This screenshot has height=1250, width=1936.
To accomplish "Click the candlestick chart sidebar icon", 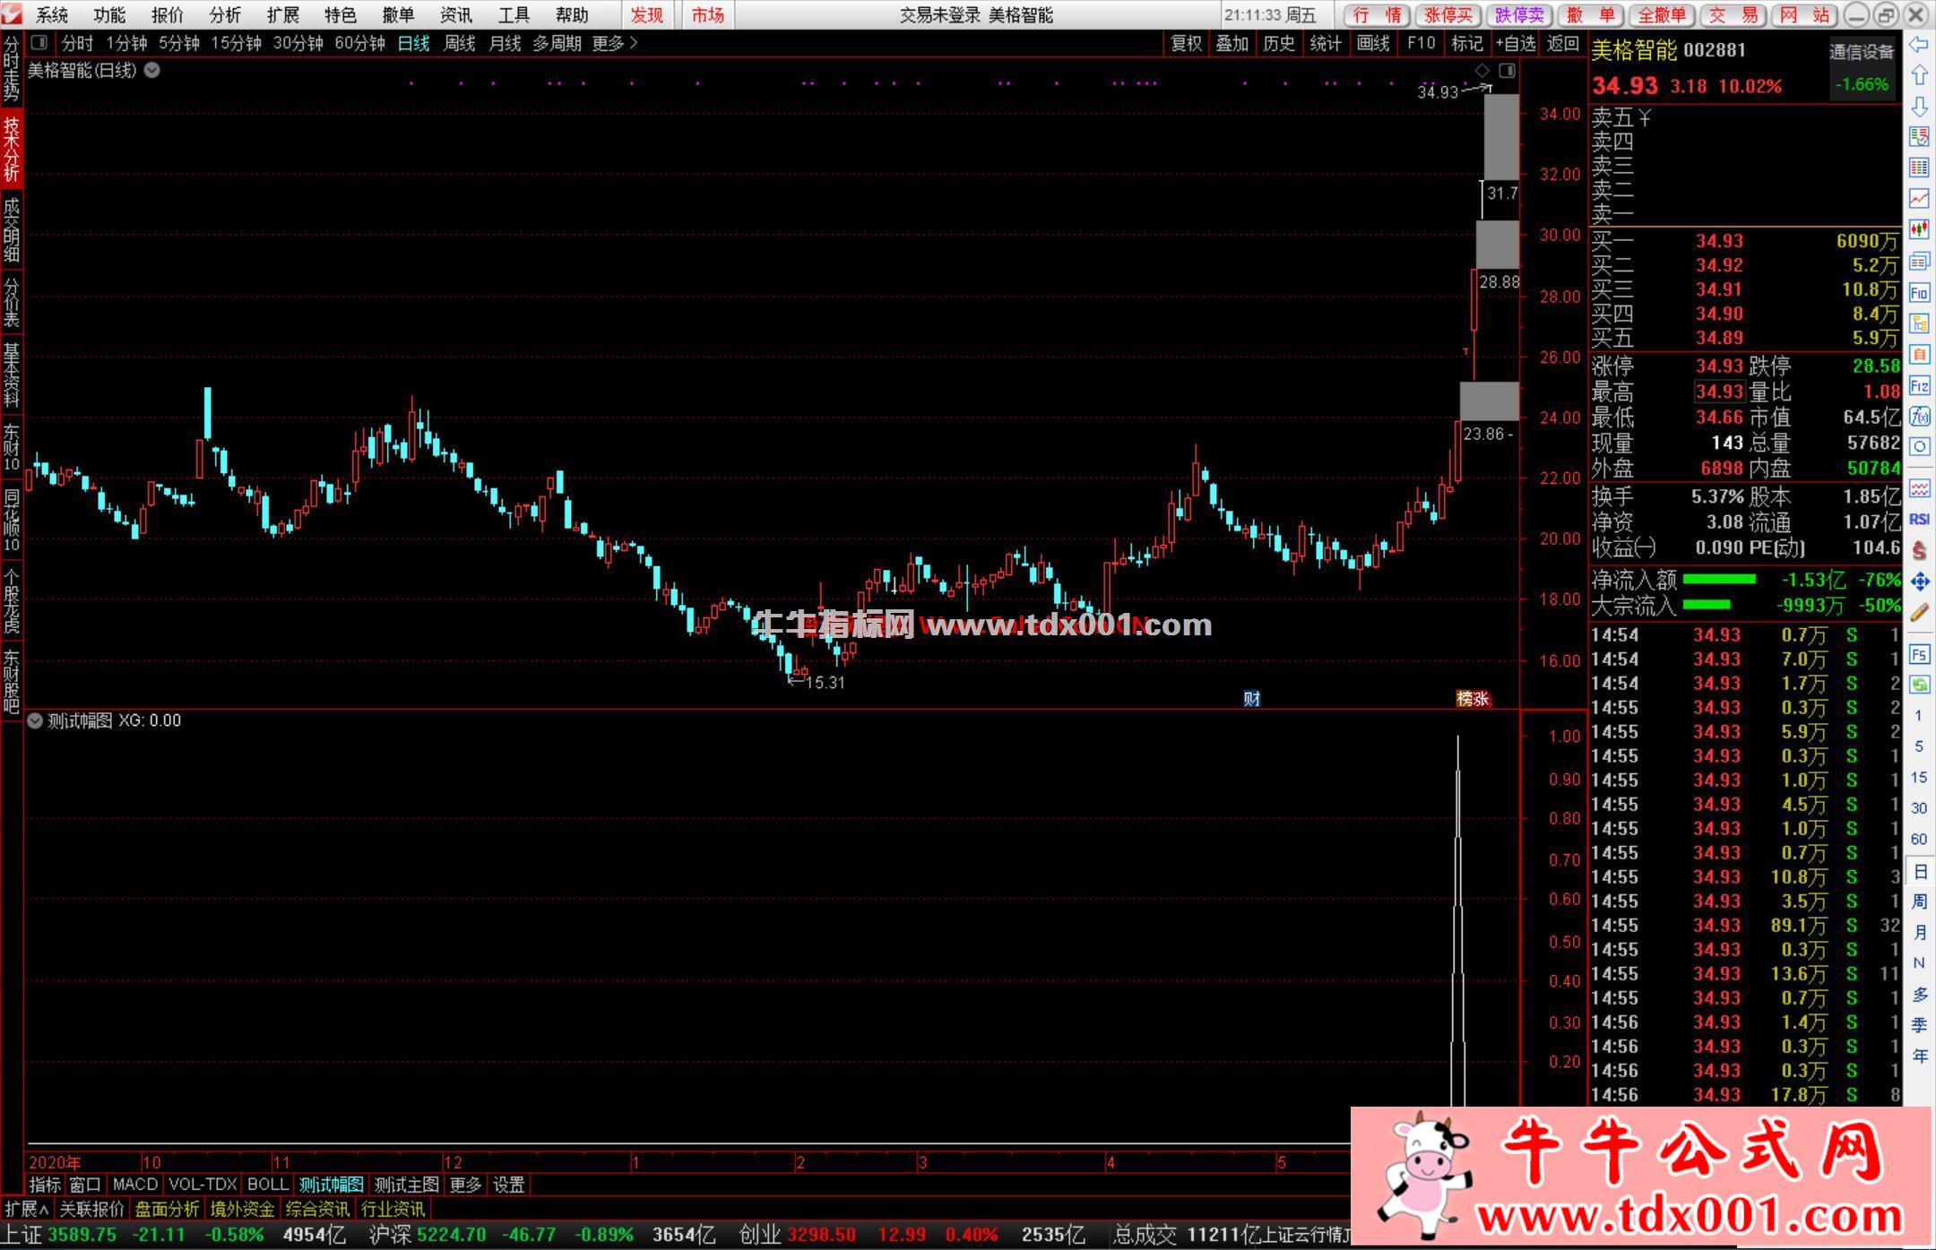I will (x=1919, y=229).
